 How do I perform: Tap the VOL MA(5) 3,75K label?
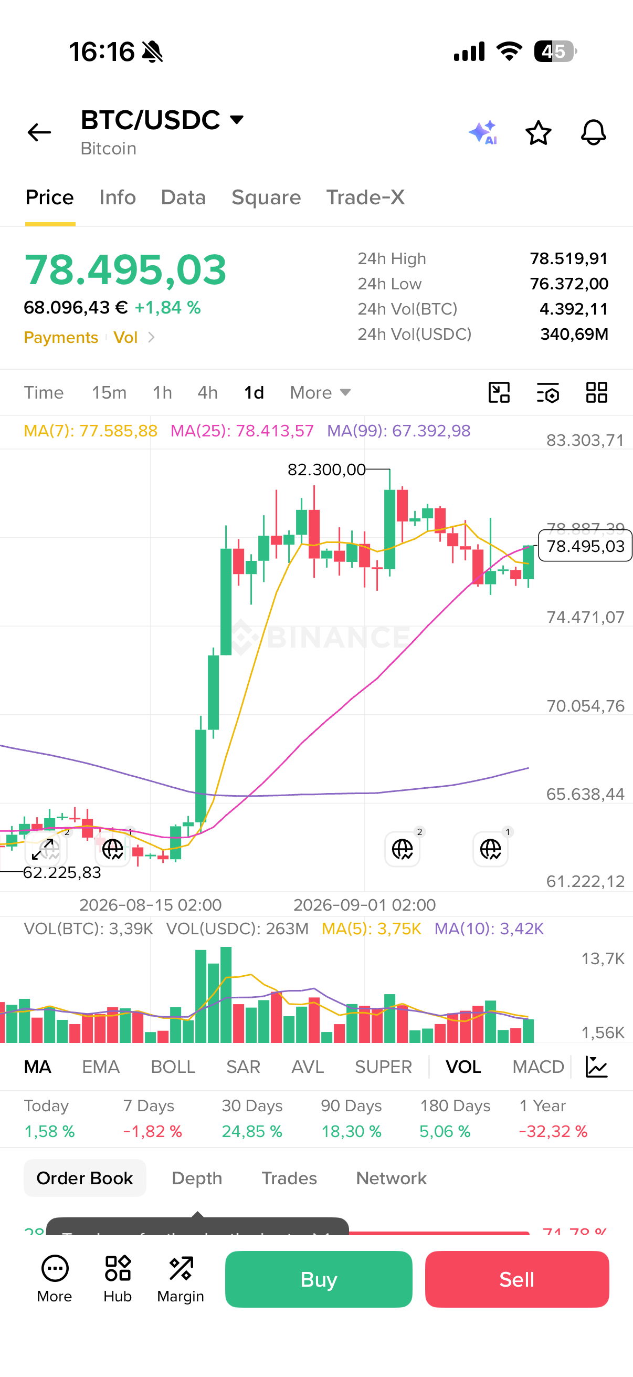[371, 929]
